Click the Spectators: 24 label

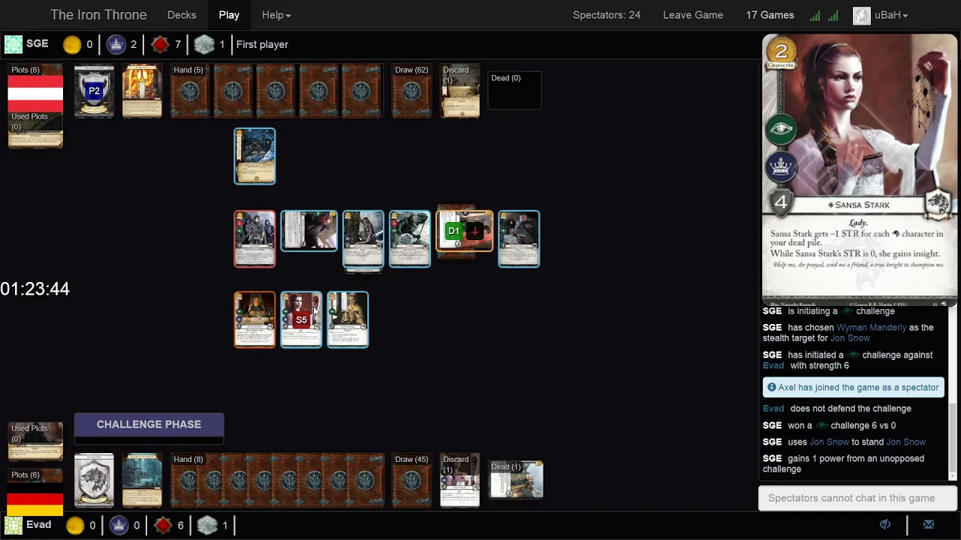pyautogui.click(x=607, y=15)
